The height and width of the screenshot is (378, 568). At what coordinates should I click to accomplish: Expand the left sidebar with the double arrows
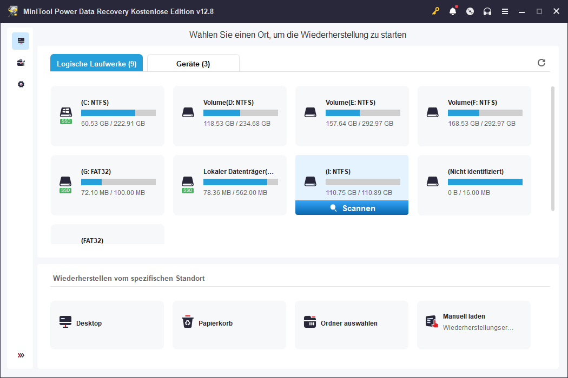point(21,355)
